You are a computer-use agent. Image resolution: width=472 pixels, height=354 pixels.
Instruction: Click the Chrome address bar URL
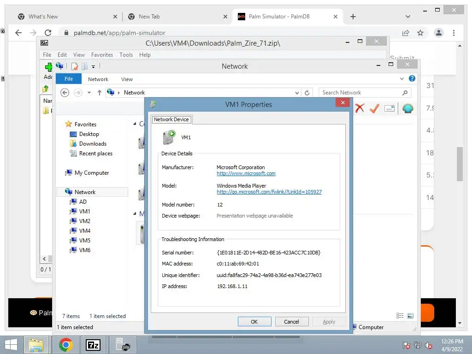[119, 33]
